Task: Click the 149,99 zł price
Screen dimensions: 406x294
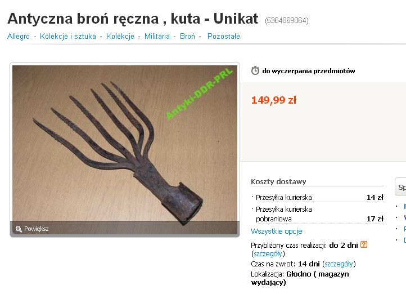Action: coord(274,100)
